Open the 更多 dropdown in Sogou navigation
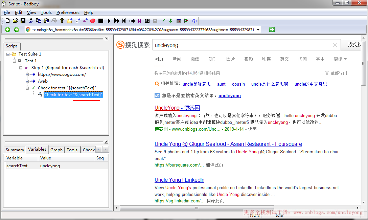368x220 pixels. [340, 59]
